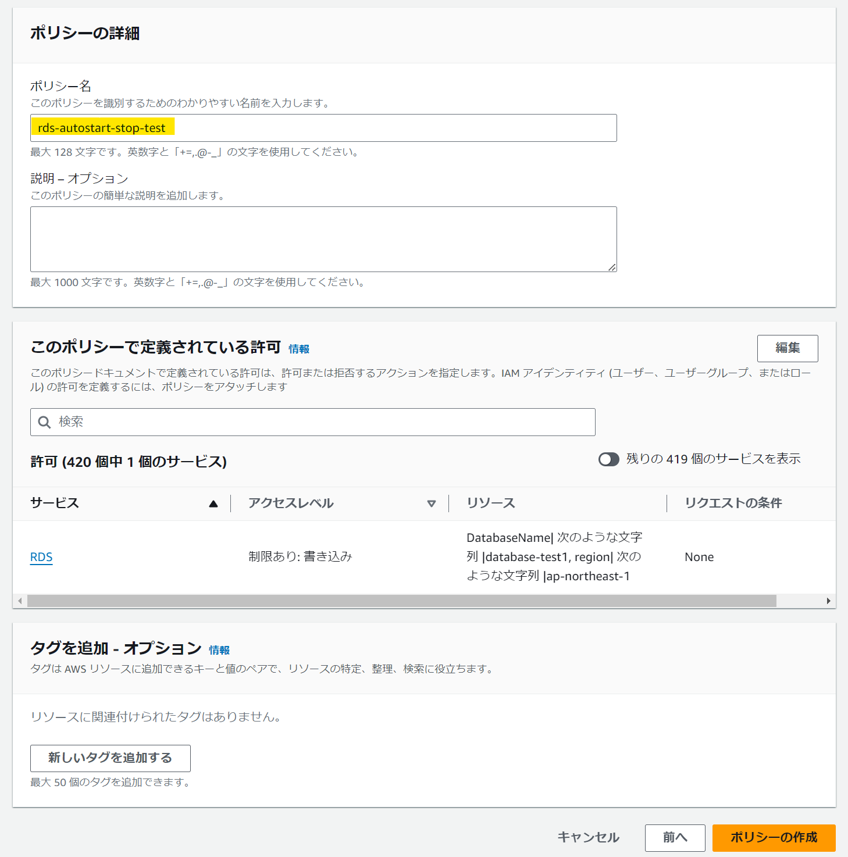
Task: Enable display of remaining services
Action: pos(608,459)
